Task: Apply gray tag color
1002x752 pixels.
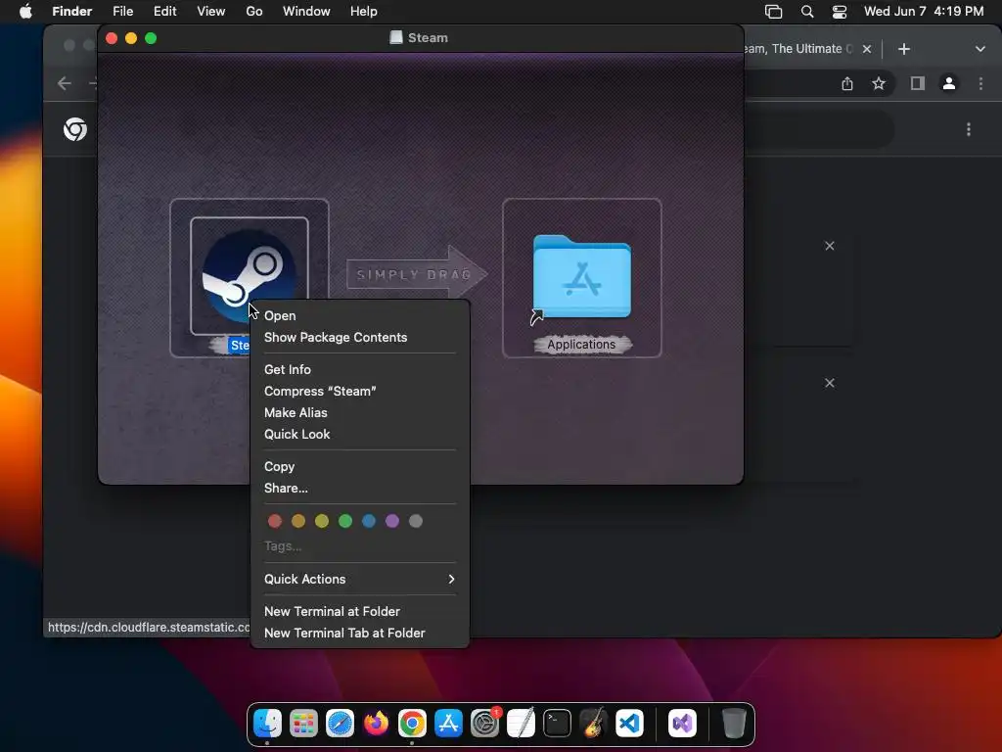Action: pyautogui.click(x=416, y=521)
